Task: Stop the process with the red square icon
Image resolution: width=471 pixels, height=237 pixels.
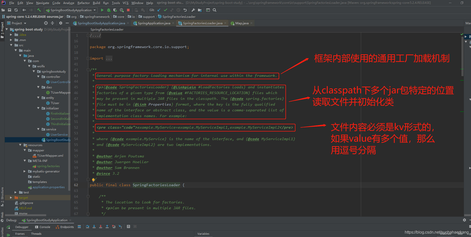Action: (x=128, y=10)
